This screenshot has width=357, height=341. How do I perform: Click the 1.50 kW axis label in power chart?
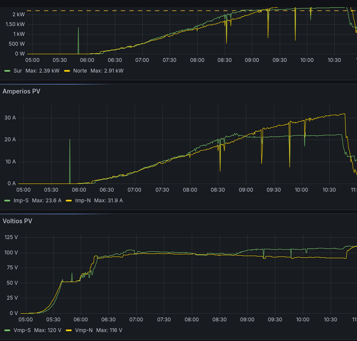pyautogui.click(x=15, y=24)
